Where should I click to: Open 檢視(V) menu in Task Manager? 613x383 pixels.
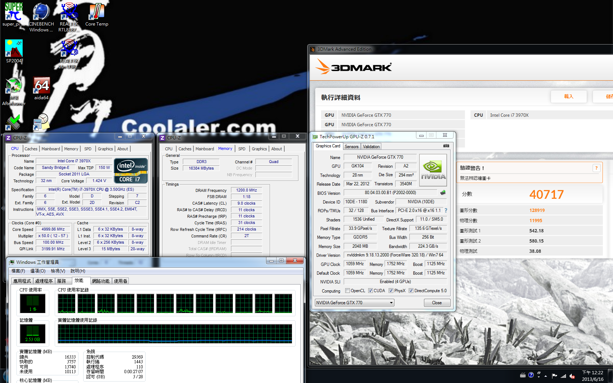58,271
